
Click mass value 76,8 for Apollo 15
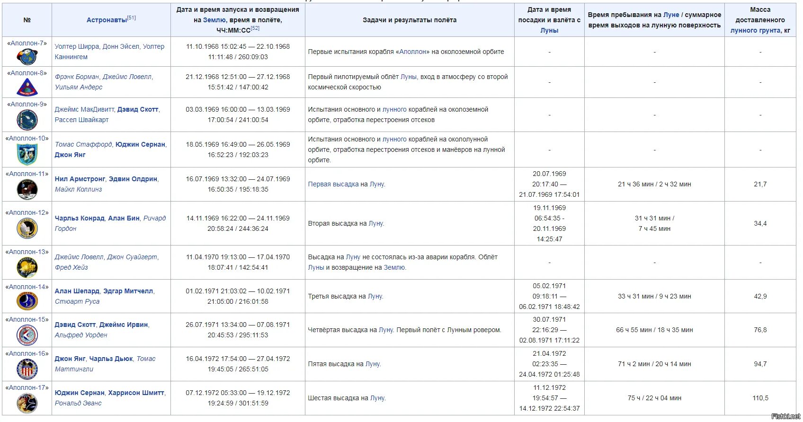point(760,330)
